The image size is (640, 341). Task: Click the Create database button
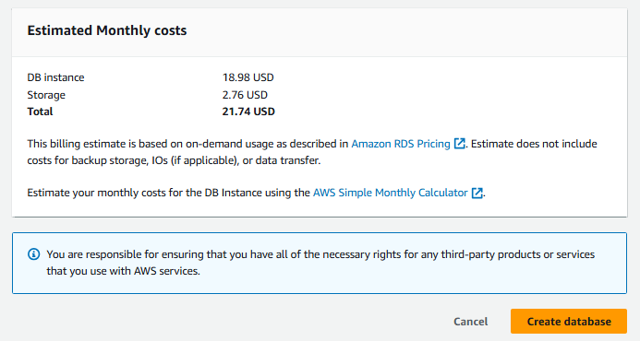tap(569, 322)
